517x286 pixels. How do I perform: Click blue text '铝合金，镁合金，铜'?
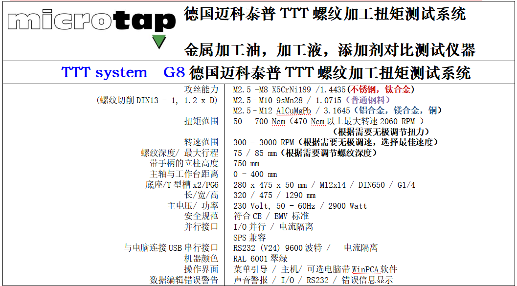coord(398,110)
